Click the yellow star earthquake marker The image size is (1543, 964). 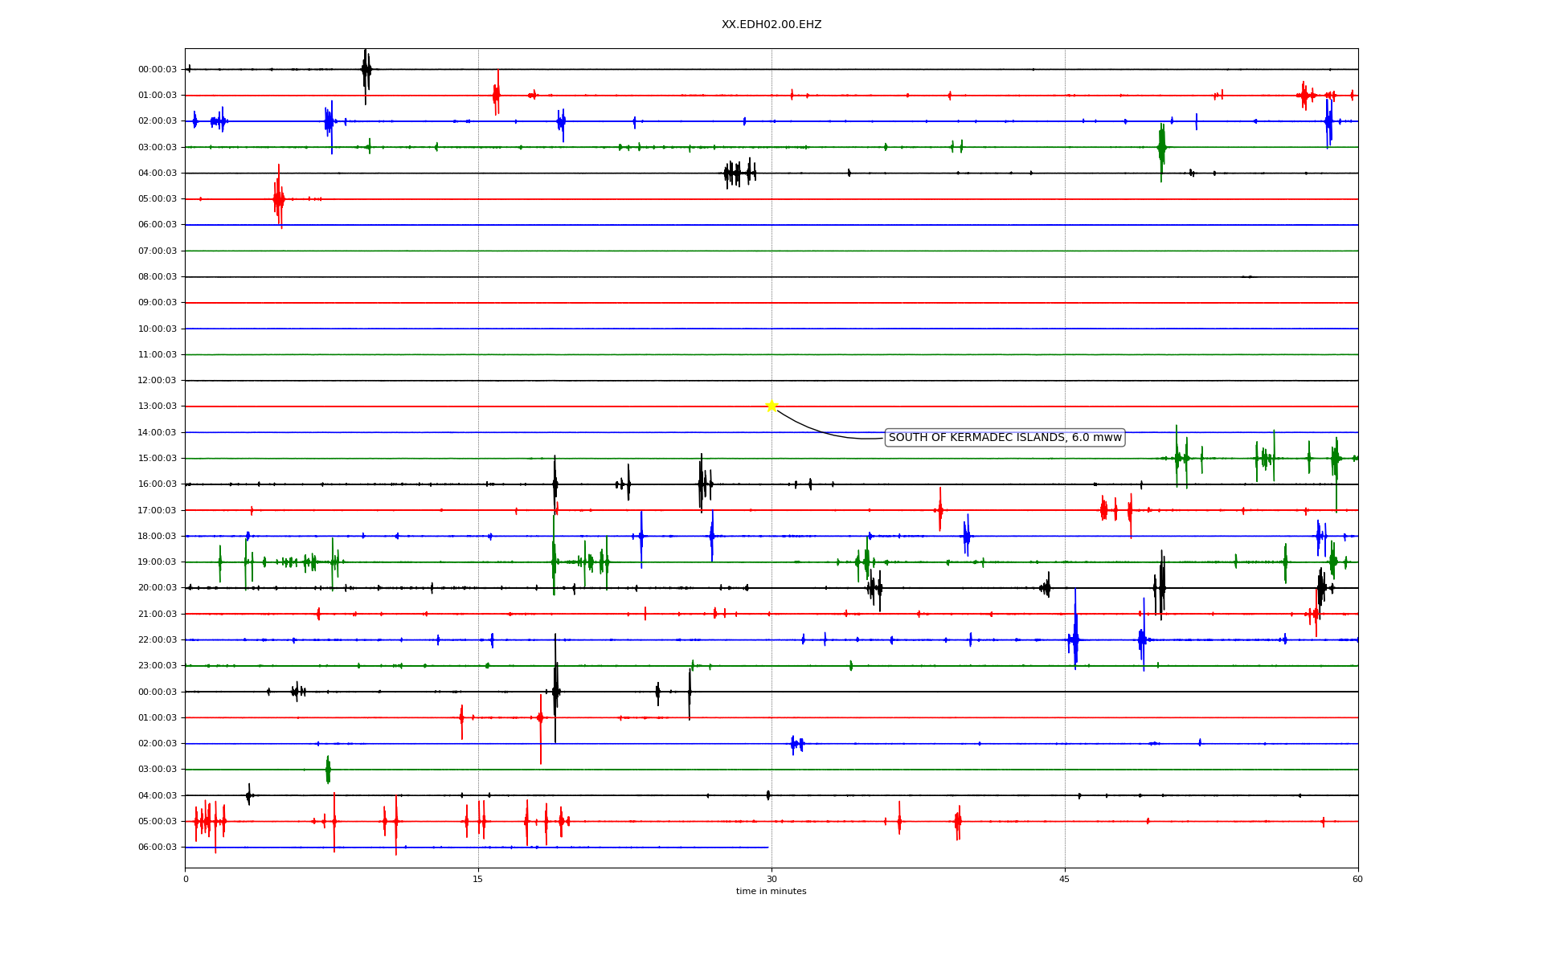(x=771, y=406)
